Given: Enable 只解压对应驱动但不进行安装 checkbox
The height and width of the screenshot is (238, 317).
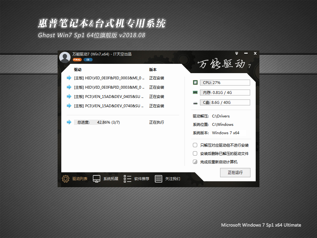Looking at the screenshot, I should pos(195,145).
